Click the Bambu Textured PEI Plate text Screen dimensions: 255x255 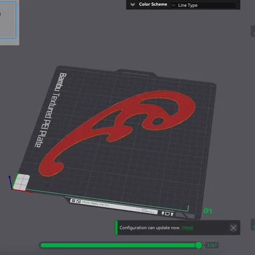tap(50, 110)
